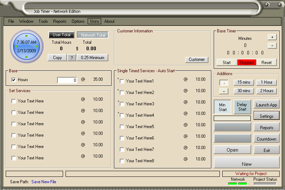Click the Customer button

(197, 59)
